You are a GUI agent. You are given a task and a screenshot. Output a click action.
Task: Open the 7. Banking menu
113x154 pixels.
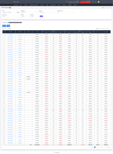point(64,5)
